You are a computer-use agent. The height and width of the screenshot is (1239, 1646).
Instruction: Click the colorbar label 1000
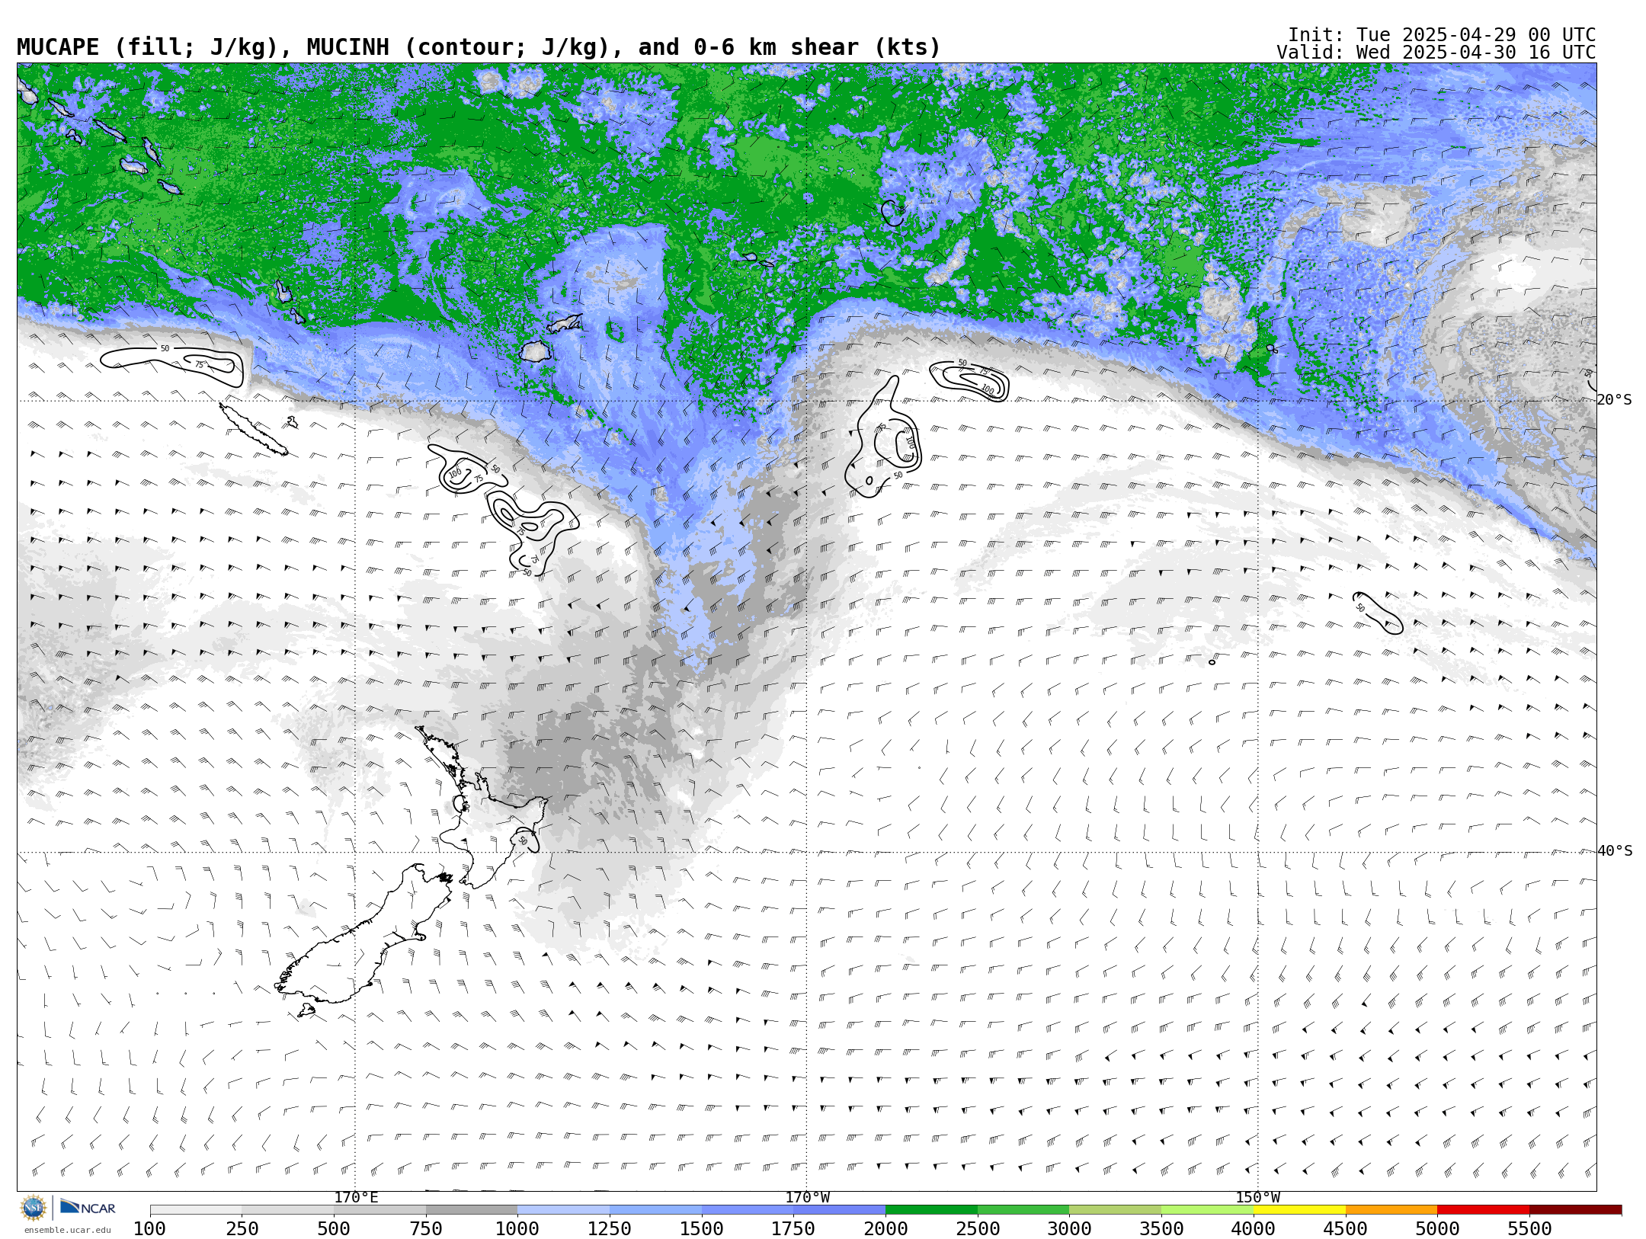point(518,1229)
